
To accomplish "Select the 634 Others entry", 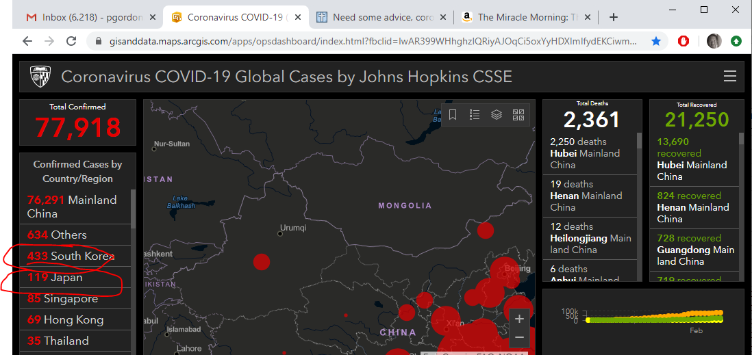I will point(75,235).
